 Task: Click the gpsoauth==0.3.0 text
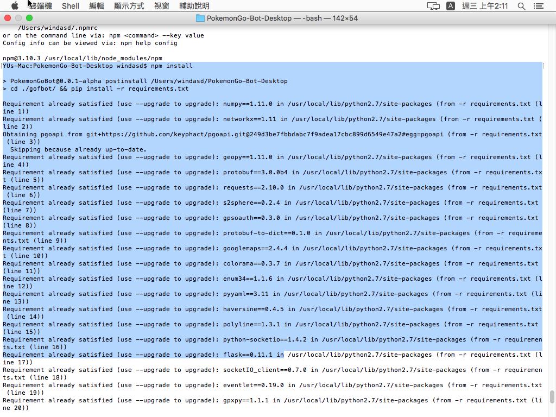click(251, 218)
